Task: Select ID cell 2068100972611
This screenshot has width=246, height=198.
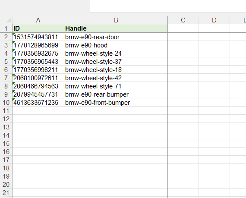Action: point(38,78)
